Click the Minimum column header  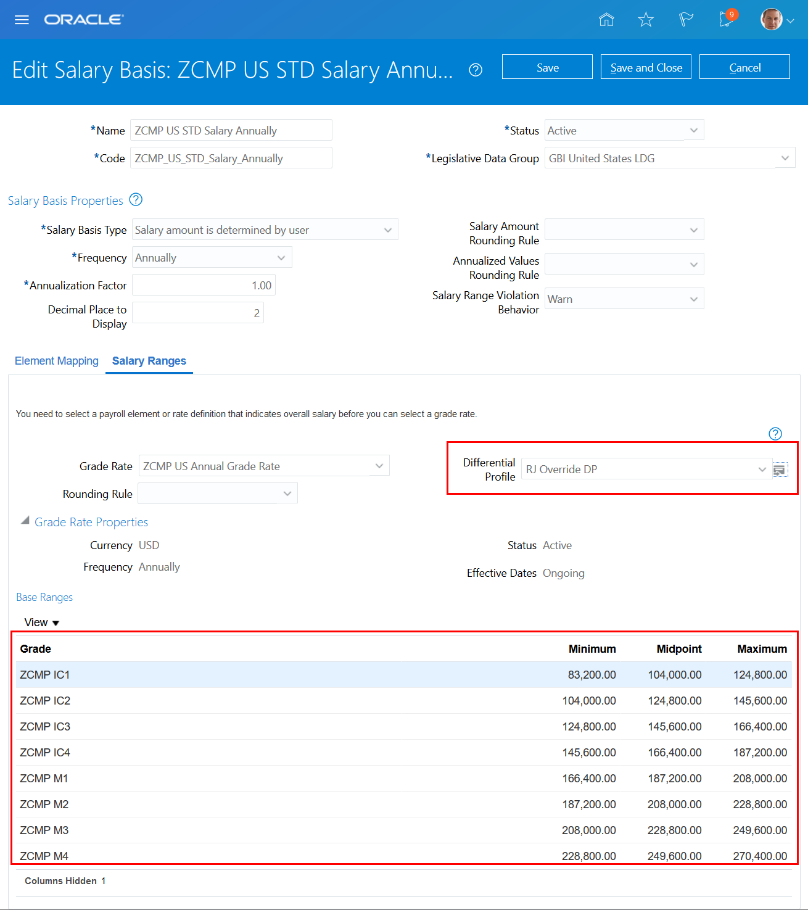click(x=592, y=648)
